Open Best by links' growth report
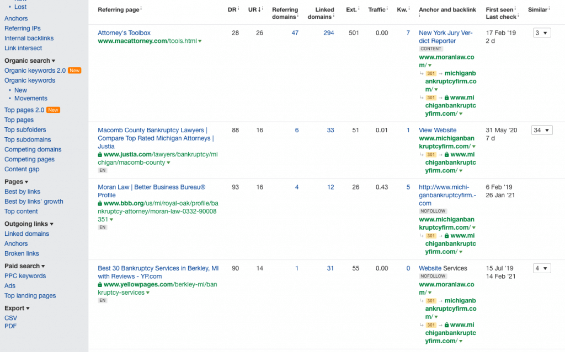Image resolution: width=565 pixels, height=352 pixels. tap(34, 202)
